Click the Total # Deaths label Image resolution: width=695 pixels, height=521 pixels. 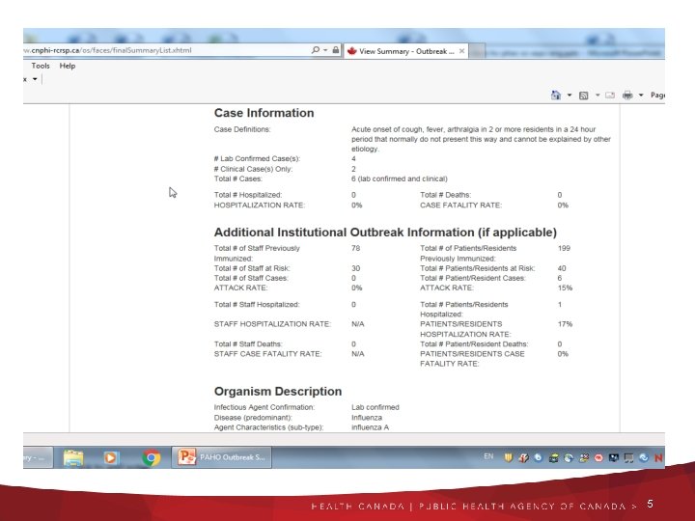coord(445,195)
